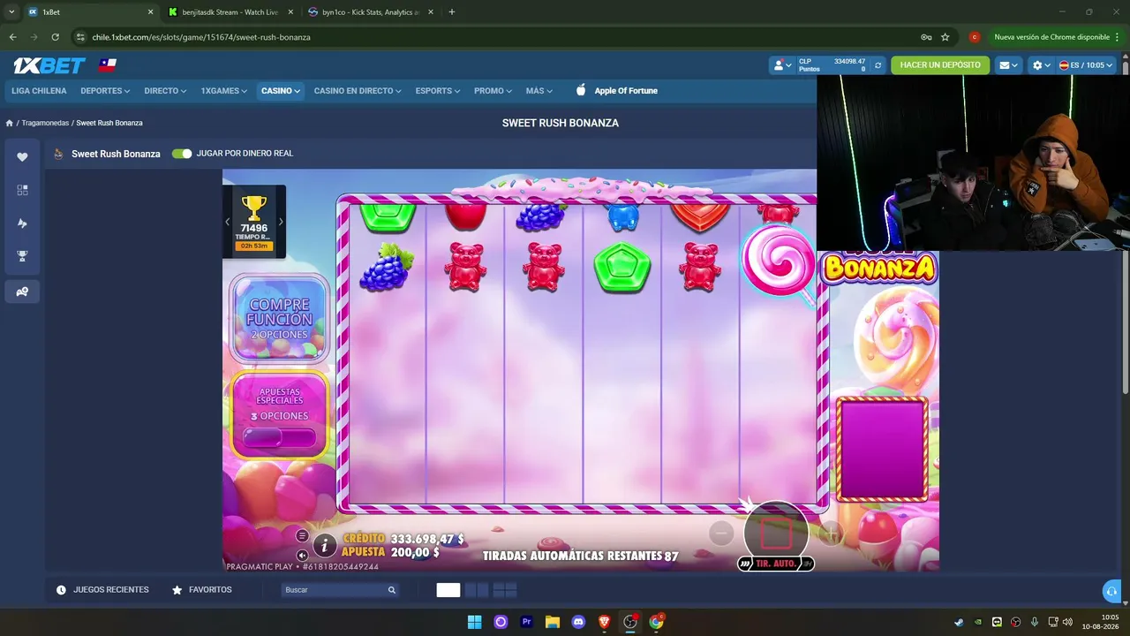Select single-game view layout

[x=448, y=590]
